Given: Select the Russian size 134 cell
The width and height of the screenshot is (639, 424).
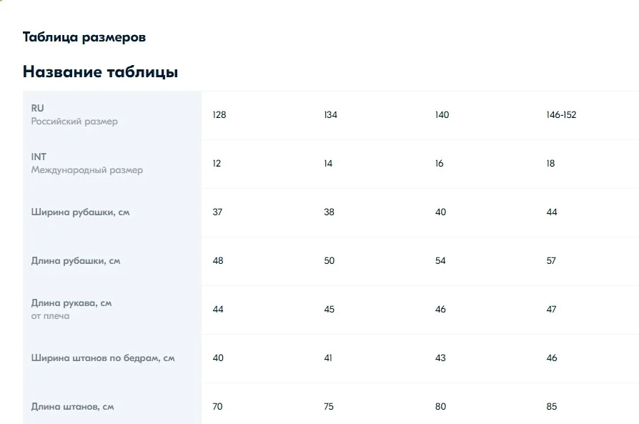Looking at the screenshot, I should 330,115.
